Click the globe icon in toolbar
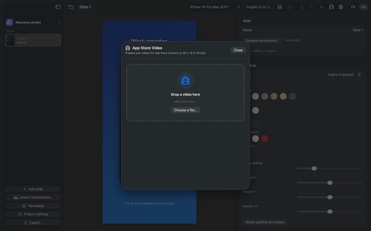This screenshot has height=231, width=371. pos(341,7)
